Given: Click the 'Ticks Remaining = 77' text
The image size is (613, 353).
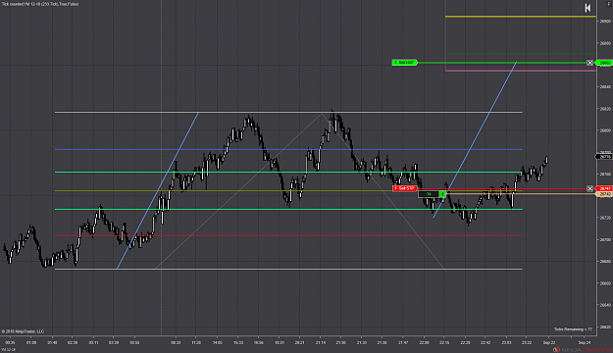Looking at the screenshot, I should point(573,329).
